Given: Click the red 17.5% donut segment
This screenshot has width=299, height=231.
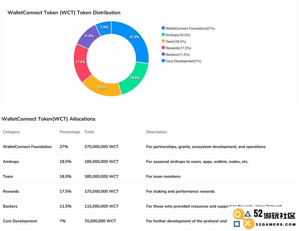Looking at the screenshot, I should click(80, 62).
